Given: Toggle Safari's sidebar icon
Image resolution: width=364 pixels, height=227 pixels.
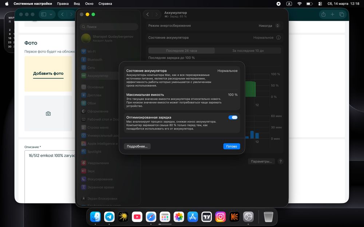Looking at the screenshot, I should (x=44, y=15).
